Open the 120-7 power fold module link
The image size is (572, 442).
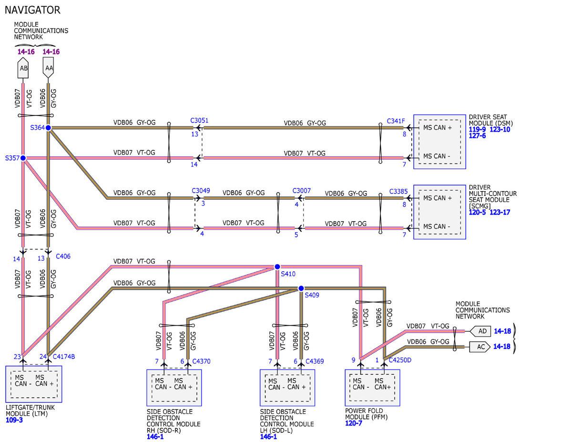pos(354,423)
